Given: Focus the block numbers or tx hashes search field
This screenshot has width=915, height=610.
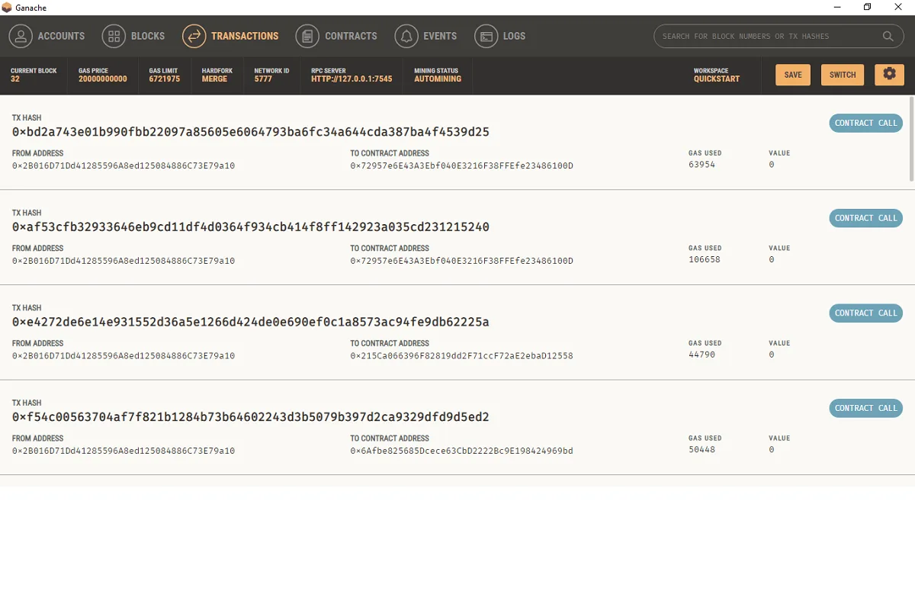Looking at the screenshot, I should [x=778, y=36].
